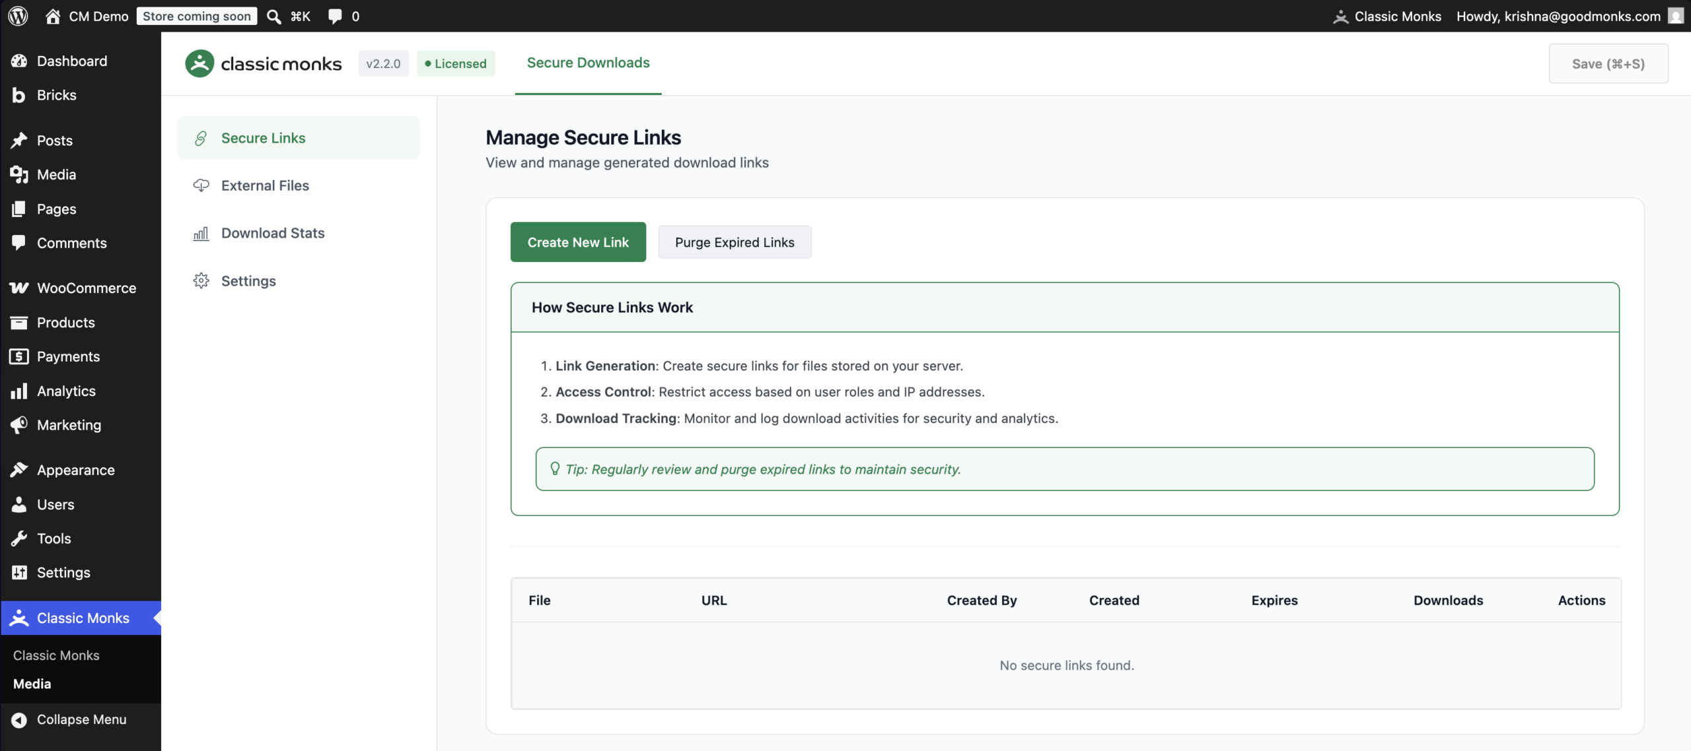Click the Collapse Menu arrow icon
This screenshot has height=751, width=1691.
point(19,719)
